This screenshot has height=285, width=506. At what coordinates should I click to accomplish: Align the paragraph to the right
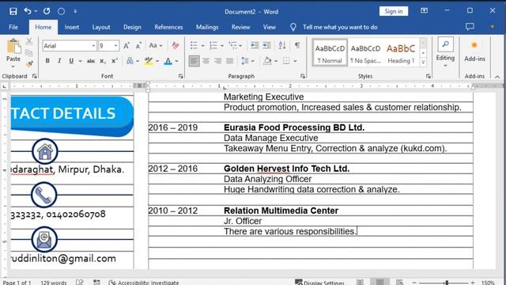pyautogui.click(x=218, y=61)
